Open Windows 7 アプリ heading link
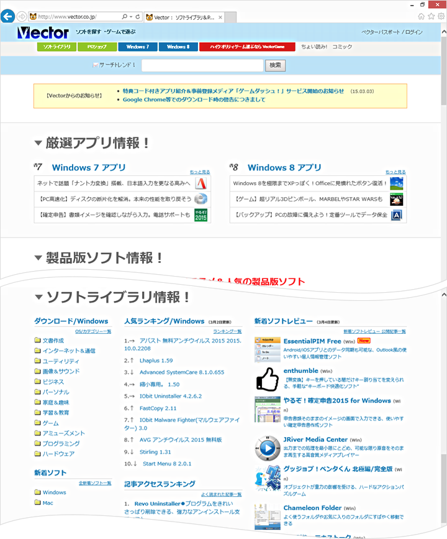 click(x=89, y=167)
